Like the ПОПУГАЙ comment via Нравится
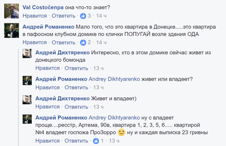This screenshot has height=146, width=226. 35,43
